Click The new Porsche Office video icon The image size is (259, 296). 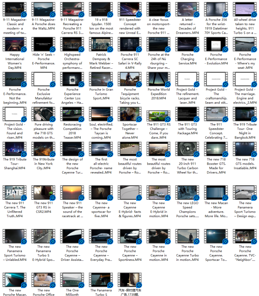[x=43, y=280]
